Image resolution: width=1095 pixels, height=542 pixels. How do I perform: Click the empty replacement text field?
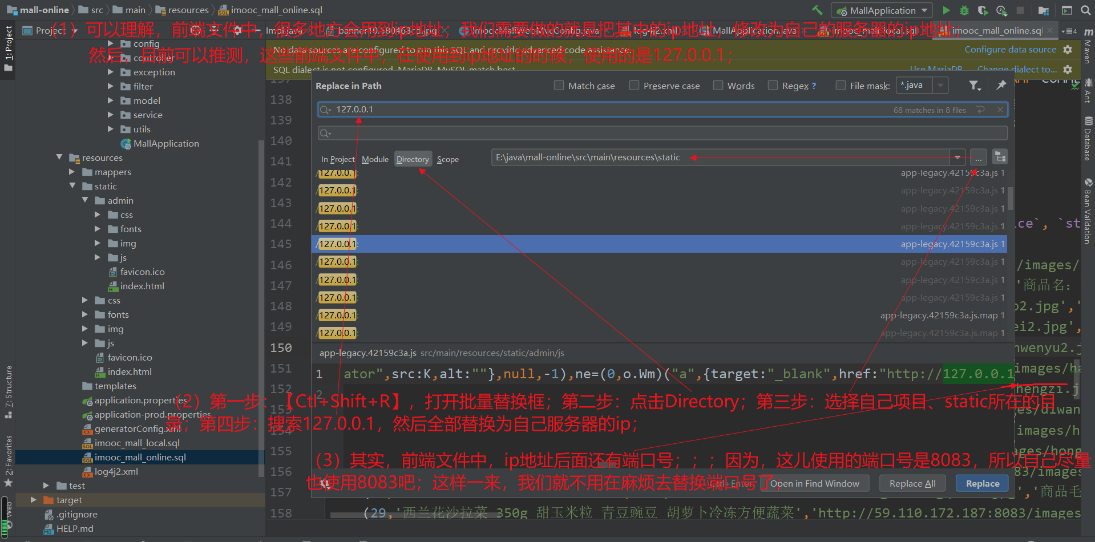tap(662, 133)
